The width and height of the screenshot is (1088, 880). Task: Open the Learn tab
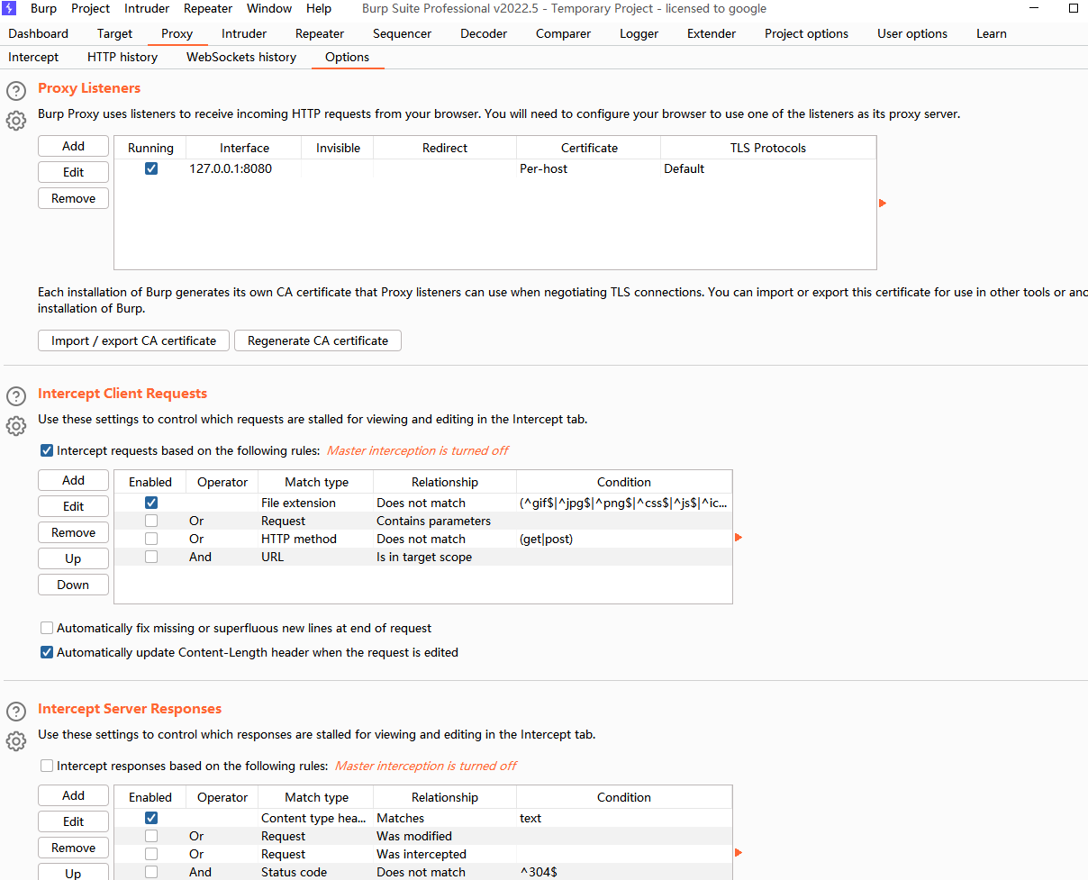click(992, 33)
